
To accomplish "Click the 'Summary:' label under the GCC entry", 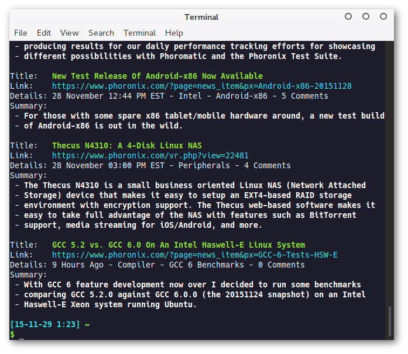I will [28, 275].
